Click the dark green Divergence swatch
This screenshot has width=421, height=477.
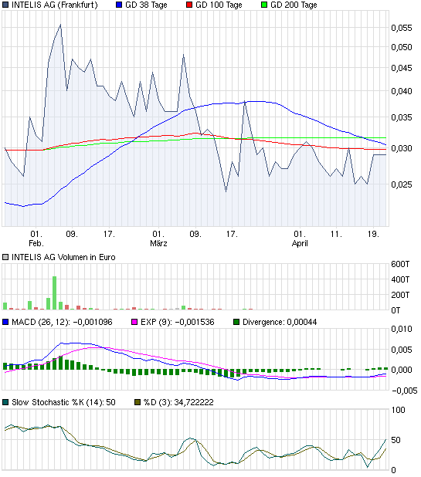[236, 322]
